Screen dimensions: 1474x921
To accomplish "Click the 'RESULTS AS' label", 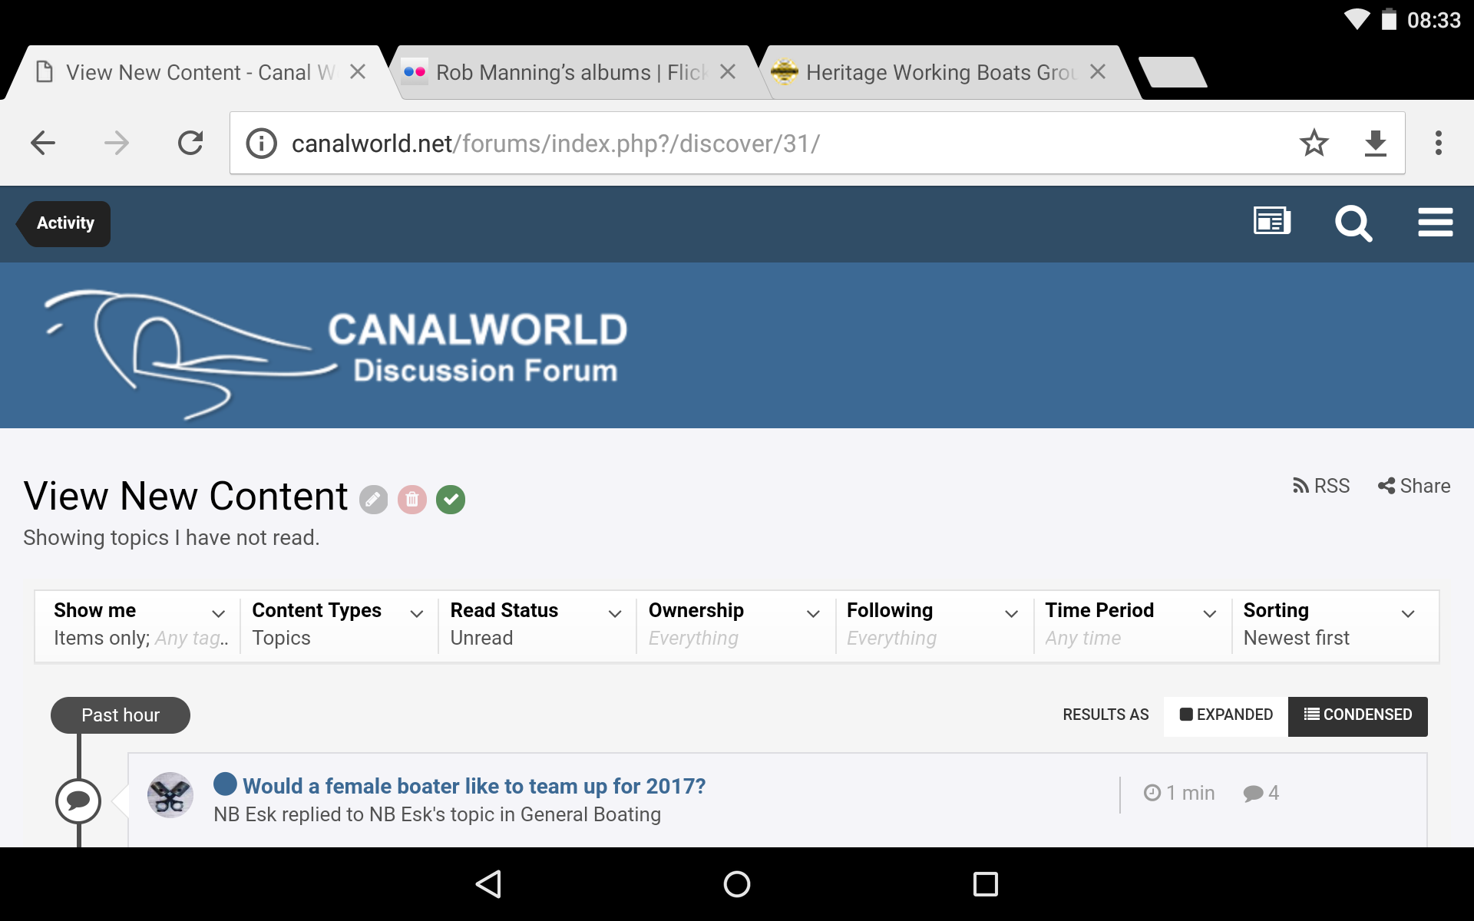I will [x=1105, y=715].
